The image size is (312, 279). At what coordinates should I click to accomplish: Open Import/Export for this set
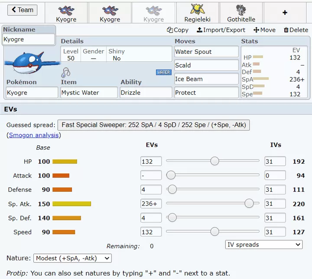click(x=221, y=30)
